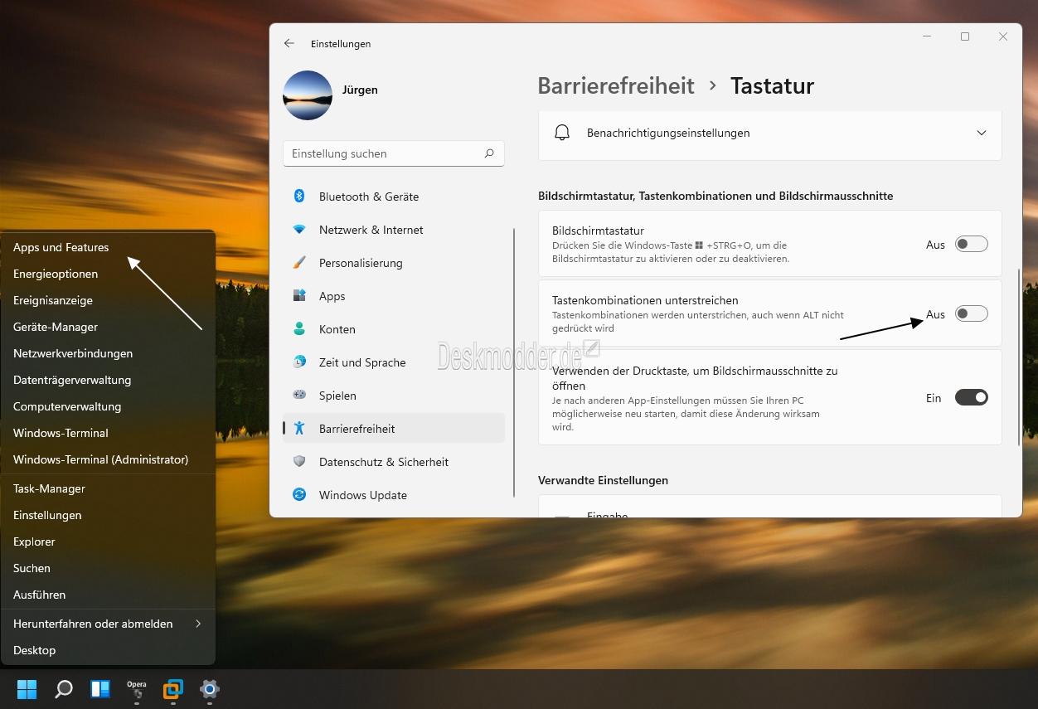Select Apps und Features menu entry

point(109,247)
